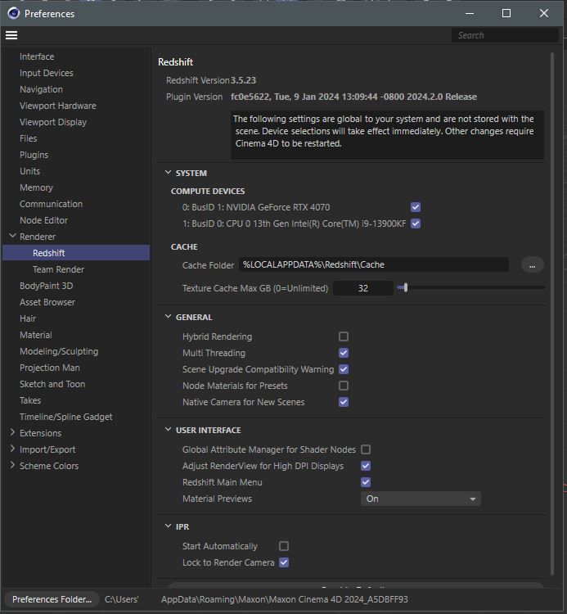
Task: Open the hamburger menu icon
Action: [x=11, y=35]
